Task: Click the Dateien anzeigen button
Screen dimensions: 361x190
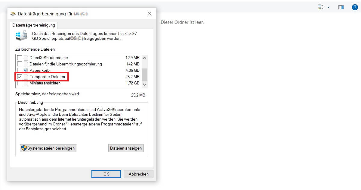Action: (x=126, y=148)
